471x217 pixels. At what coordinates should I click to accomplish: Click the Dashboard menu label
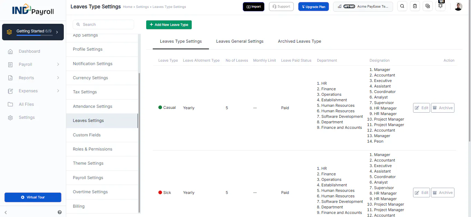[29, 51]
